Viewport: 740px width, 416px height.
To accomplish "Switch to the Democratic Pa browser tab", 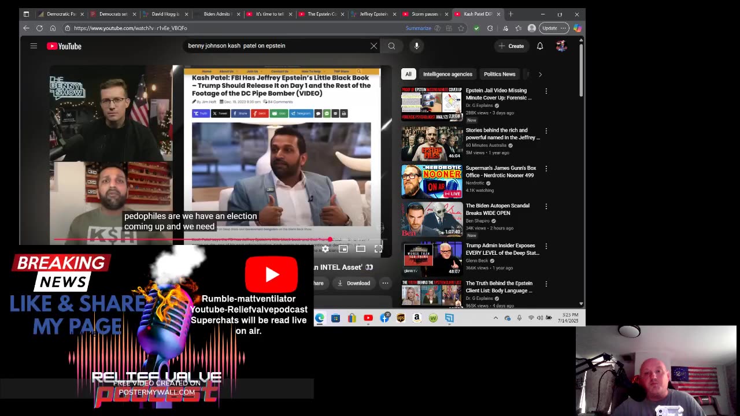I will pyautogui.click(x=61, y=14).
